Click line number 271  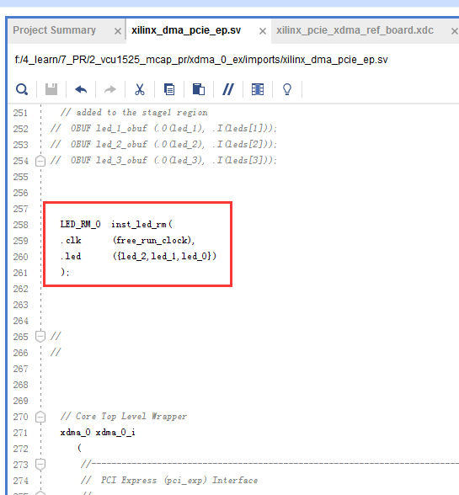tap(20, 433)
